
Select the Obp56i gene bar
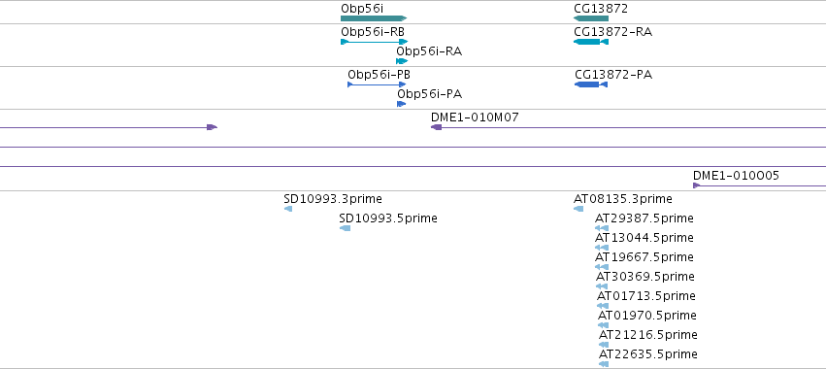(374, 18)
